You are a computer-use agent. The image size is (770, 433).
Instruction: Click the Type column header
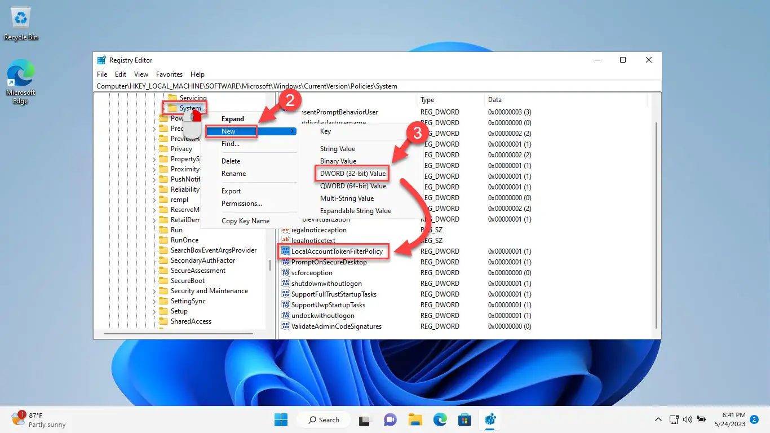point(450,100)
